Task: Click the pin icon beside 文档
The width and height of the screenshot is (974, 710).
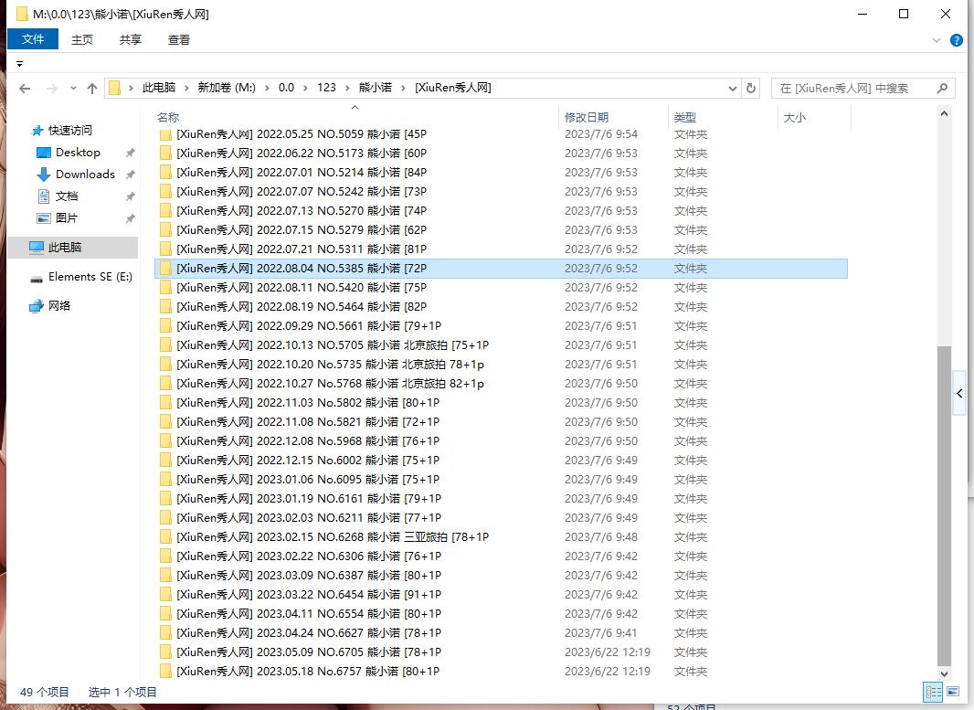Action: click(131, 196)
